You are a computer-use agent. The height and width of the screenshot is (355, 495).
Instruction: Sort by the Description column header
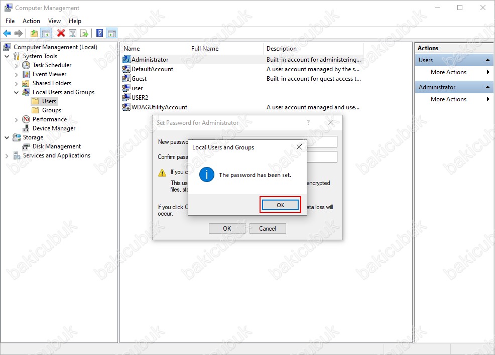[x=313, y=49]
